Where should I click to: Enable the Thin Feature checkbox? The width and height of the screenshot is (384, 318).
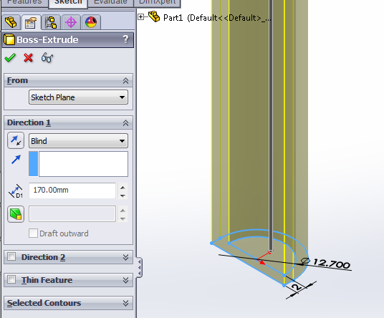coord(11,279)
